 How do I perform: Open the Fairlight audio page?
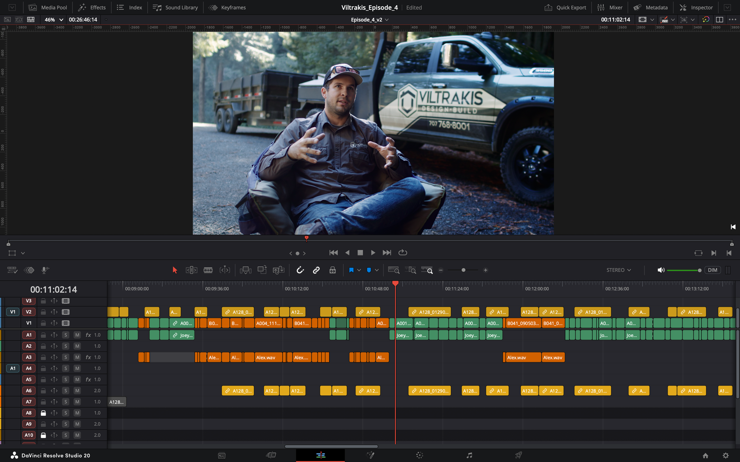(469, 455)
